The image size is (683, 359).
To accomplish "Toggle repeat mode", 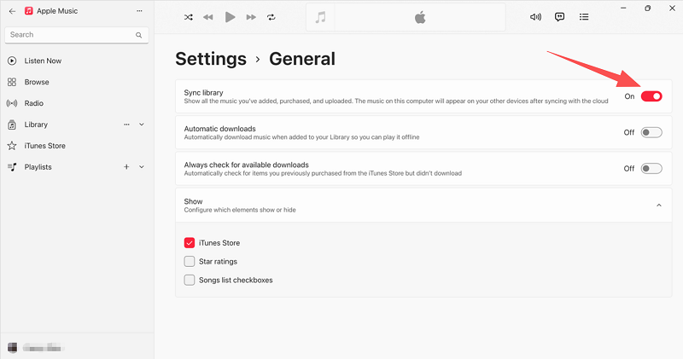I will point(271,17).
